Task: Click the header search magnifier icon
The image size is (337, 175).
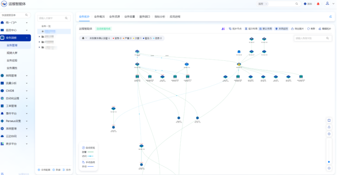Action: point(297,4)
